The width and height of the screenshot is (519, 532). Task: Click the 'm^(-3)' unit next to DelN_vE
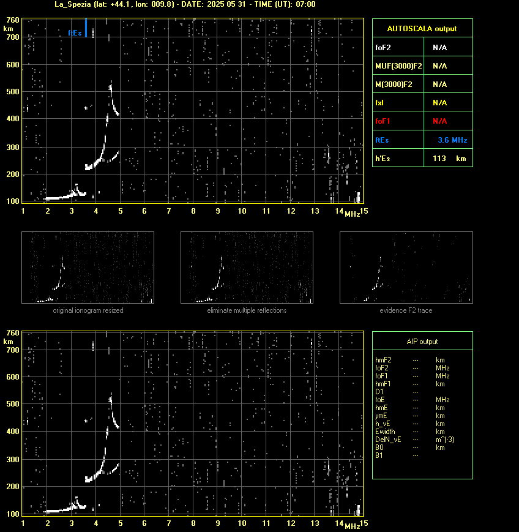[x=445, y=440]
